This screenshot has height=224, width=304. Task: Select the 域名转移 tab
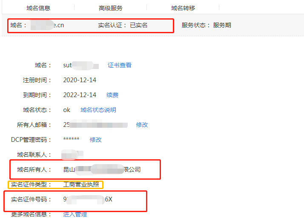(183, 8)
